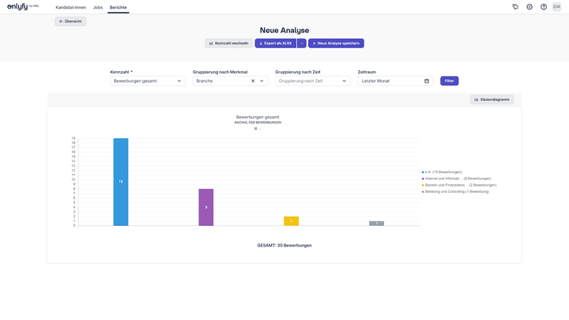Screen dimensions: 569x320
Task: Click the help question mark icon
Action: pyautogui.click(x=544, y=6)
